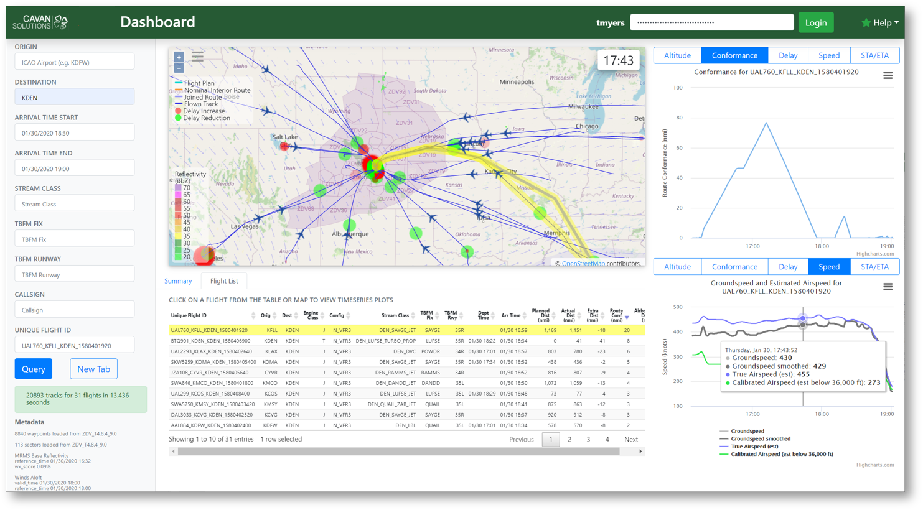923x510 pixels.
Task: Click the green delay marker above Albuquerque
Action: pos(350,225)
